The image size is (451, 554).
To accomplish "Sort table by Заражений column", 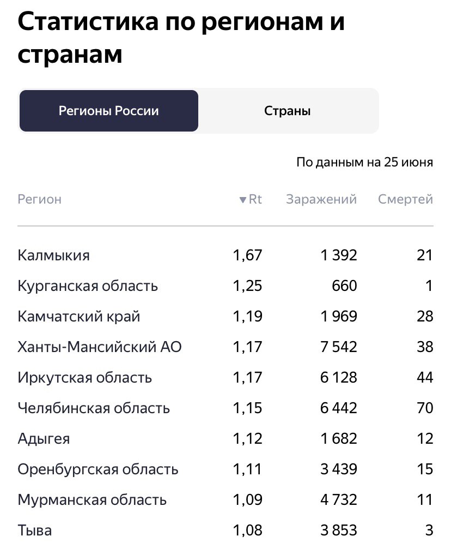I will pyautogui.click(x=321, y=200).
